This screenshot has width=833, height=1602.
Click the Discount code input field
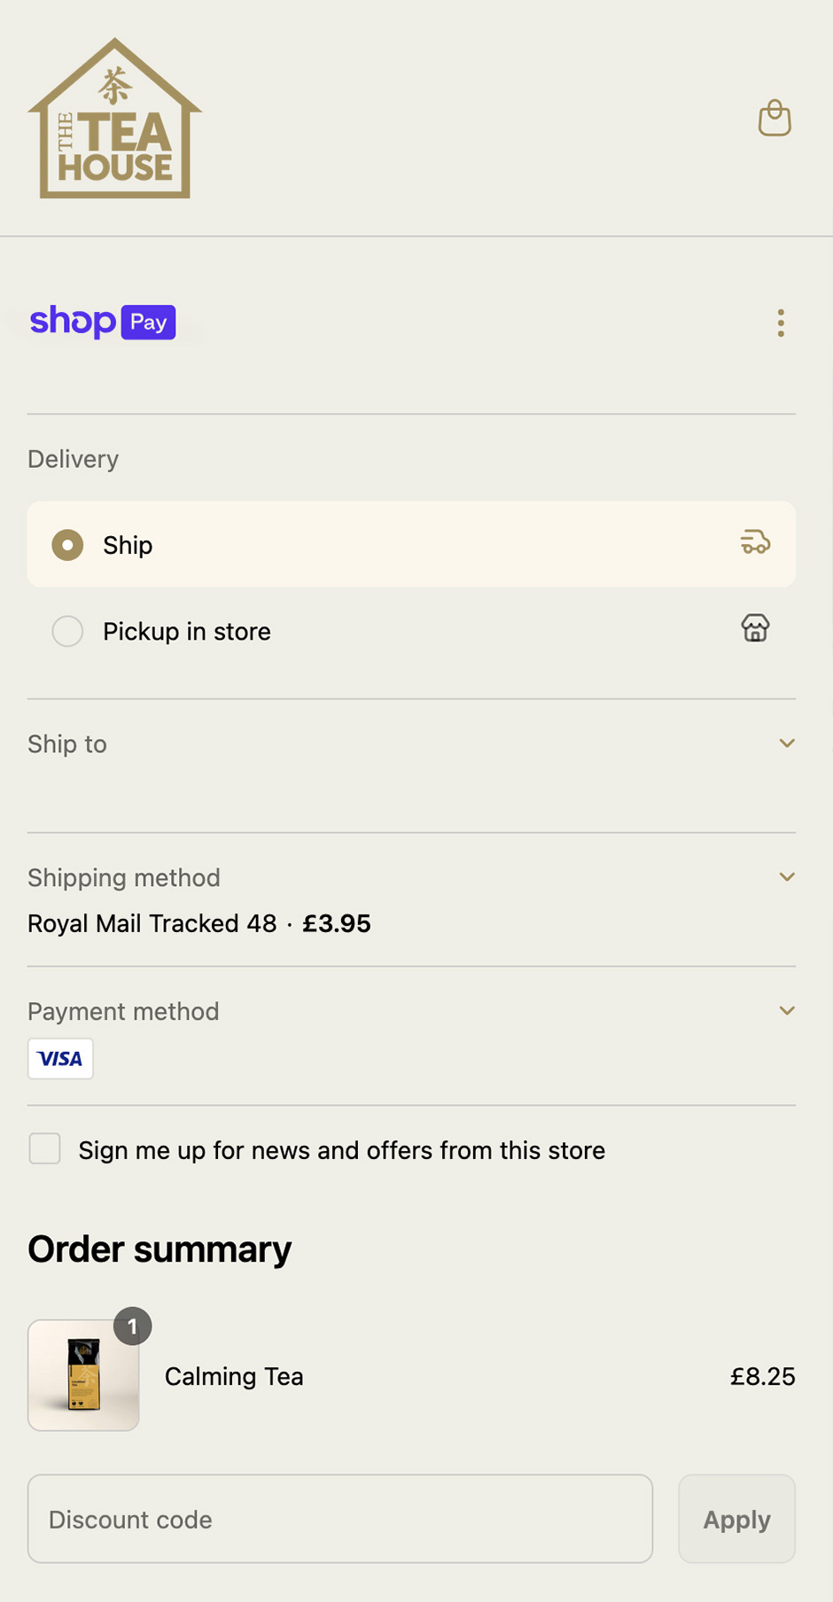340,1519
